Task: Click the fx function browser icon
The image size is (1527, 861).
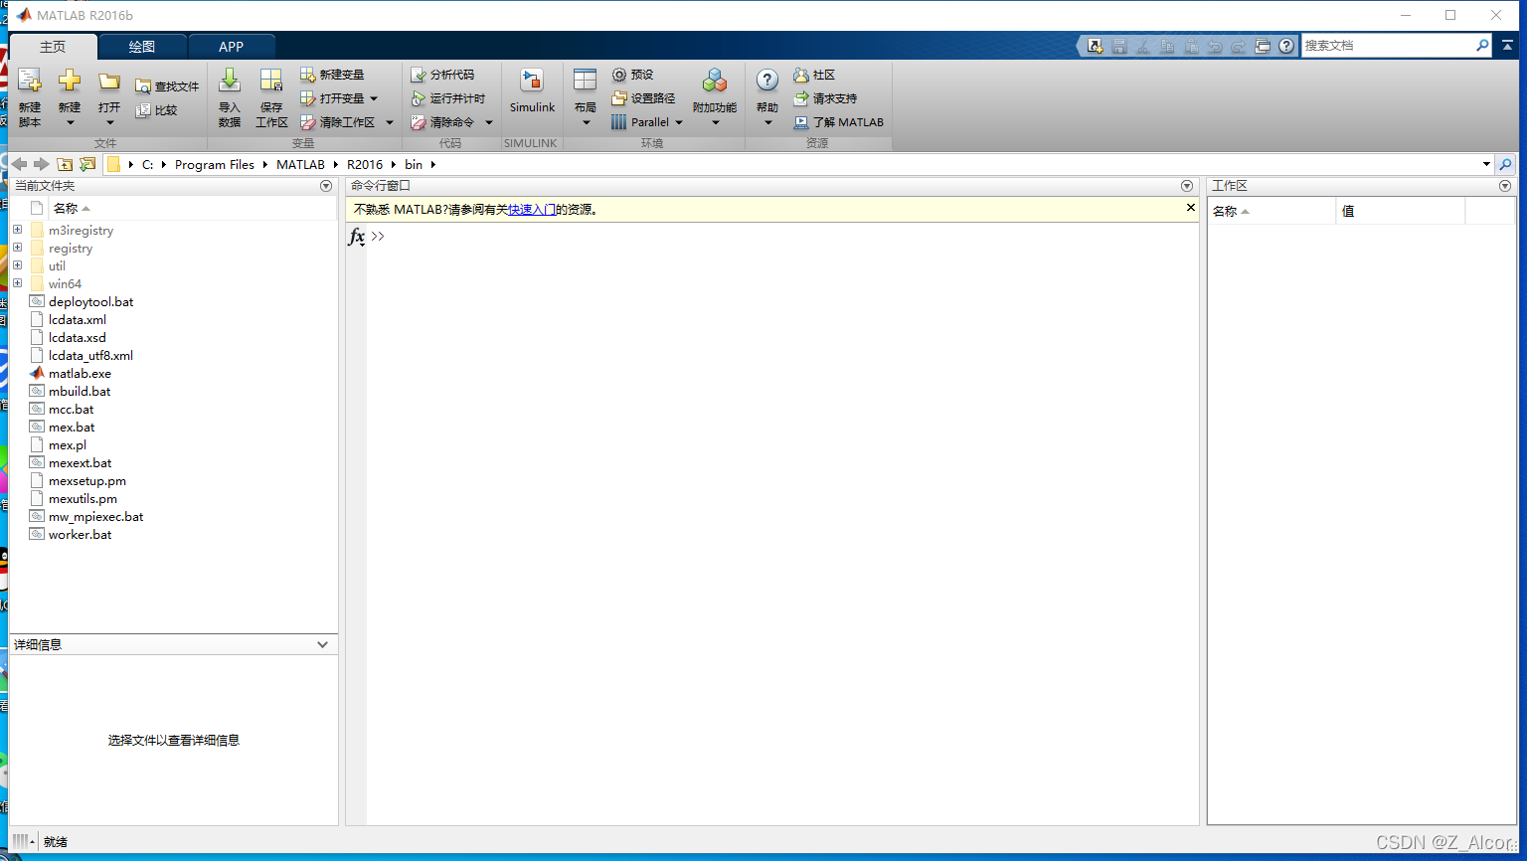Action: point(356,237)
